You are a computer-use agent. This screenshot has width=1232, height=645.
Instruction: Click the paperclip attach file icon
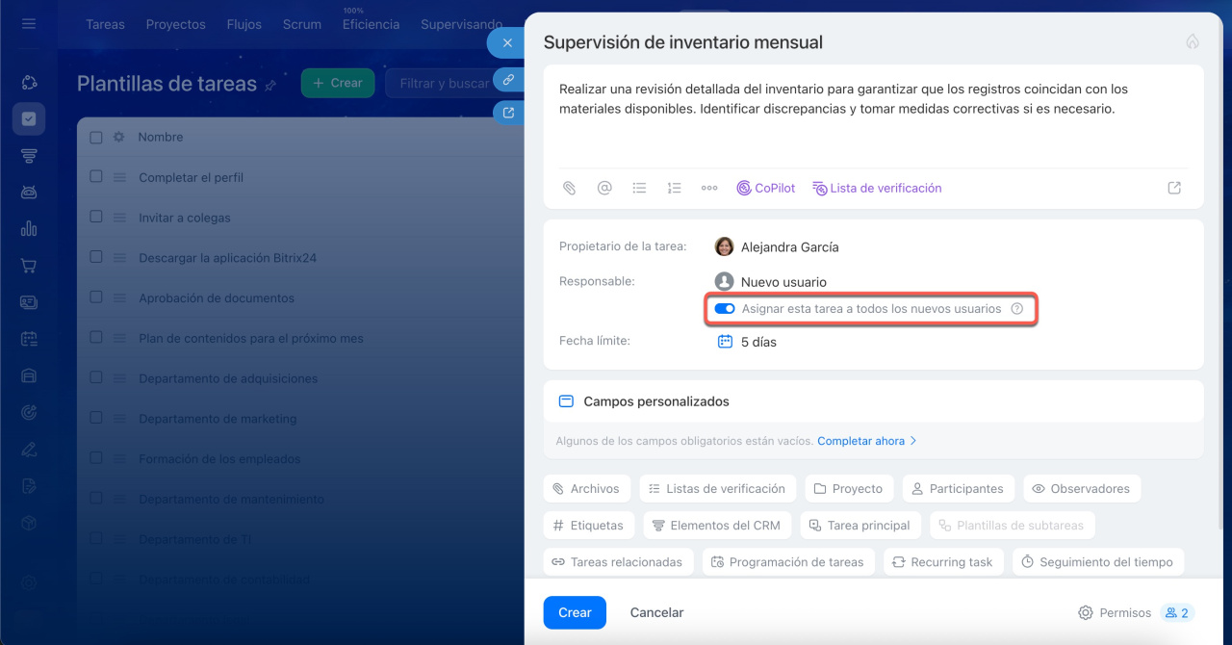(569, 189)
